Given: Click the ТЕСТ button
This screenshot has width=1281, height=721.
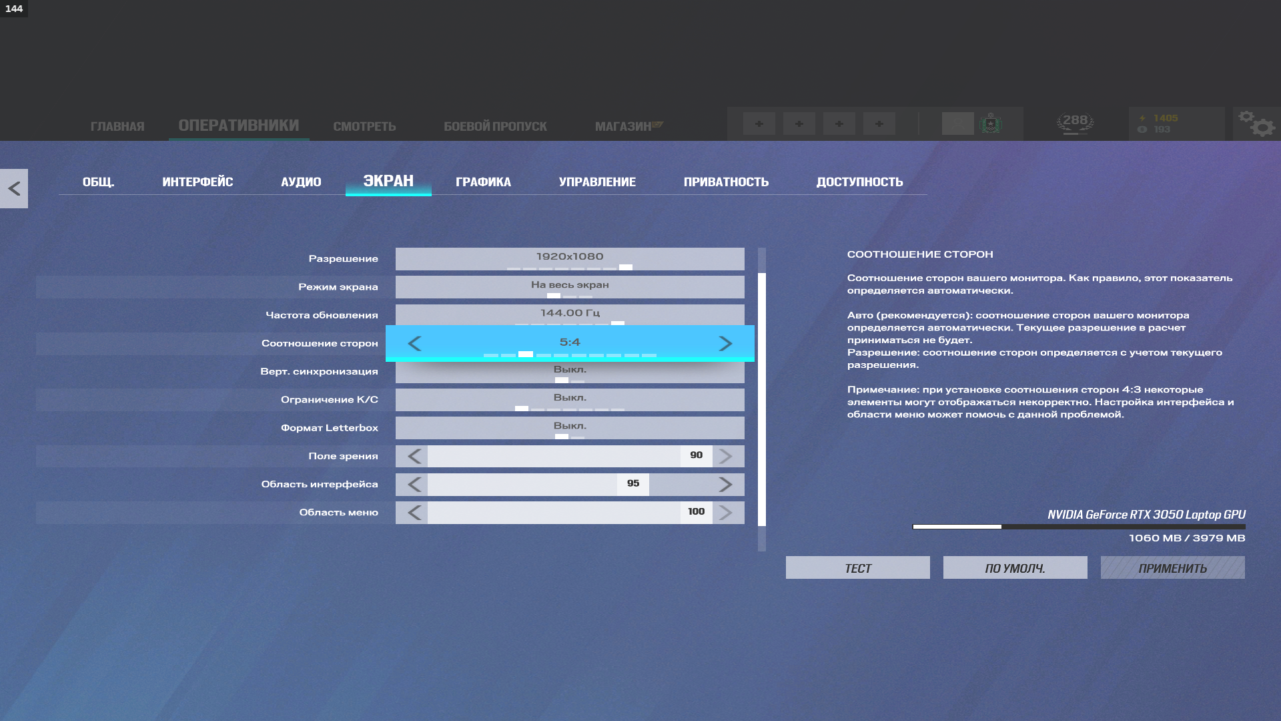Looking at the screenshot, I should coord(858,567).
